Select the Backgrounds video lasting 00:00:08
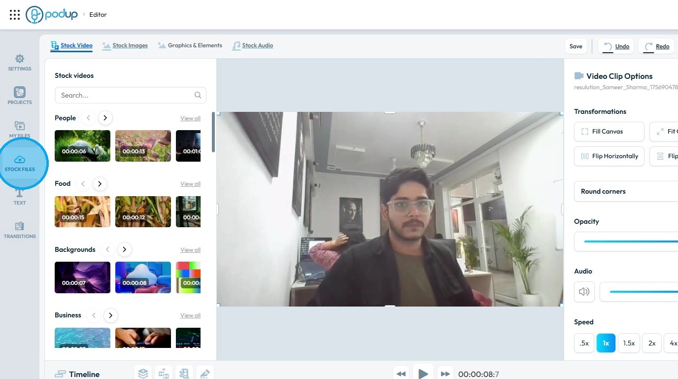Image resolution: width=678 pixels, height=379 pixels. (x=143, y=277)
